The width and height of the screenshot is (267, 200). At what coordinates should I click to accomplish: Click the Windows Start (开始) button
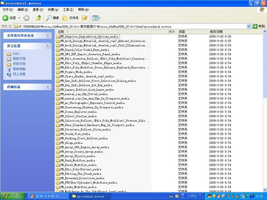click(x=11, y=196)
